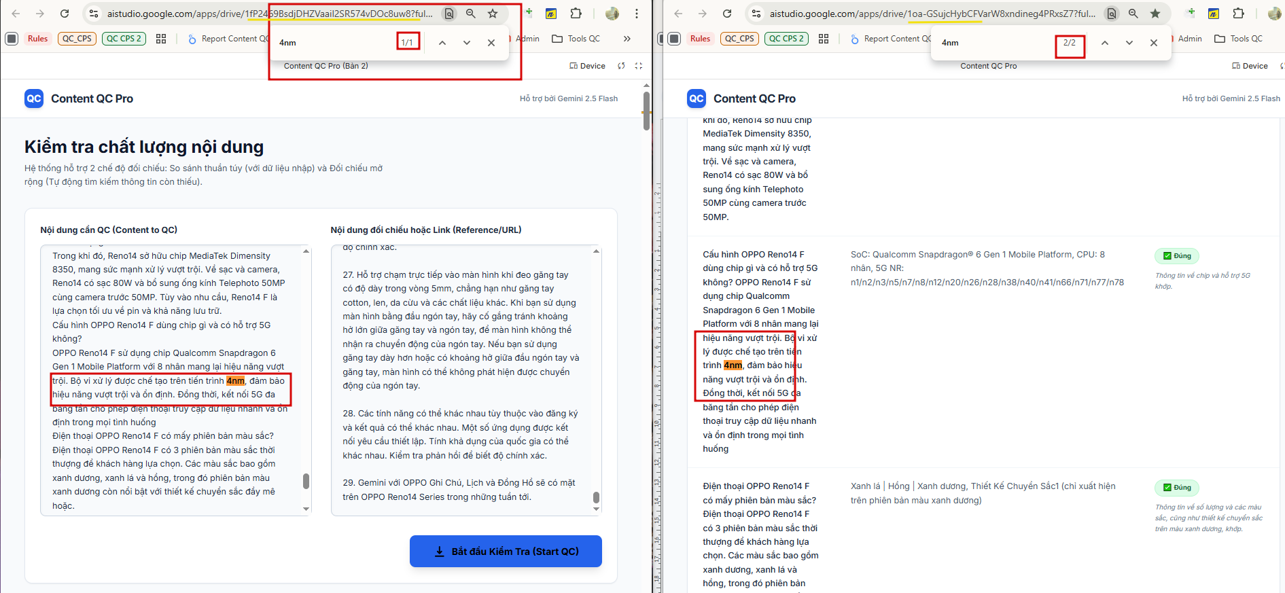Open the profile avatar in left window
1285x593 pixels.
(612, 14)
